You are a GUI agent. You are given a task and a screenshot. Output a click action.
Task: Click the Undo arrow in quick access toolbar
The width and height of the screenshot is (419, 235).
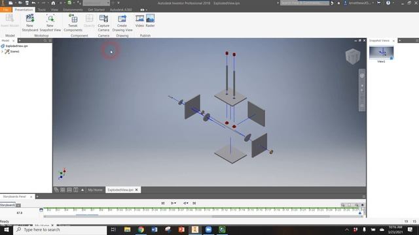[33, 3]
